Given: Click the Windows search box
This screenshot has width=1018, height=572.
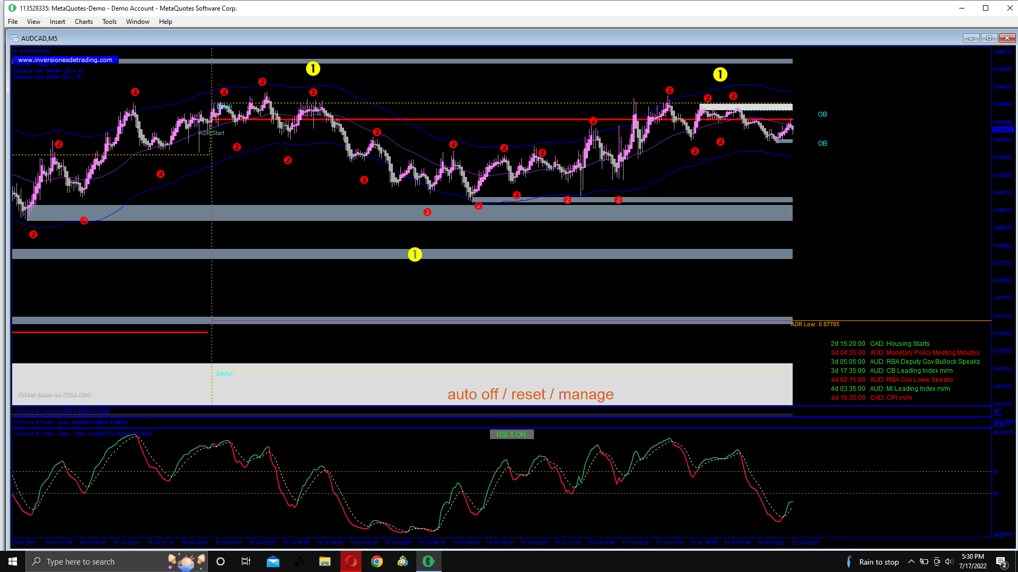Looking at the screenshot, I should pyautogui.click(x=106, y=561).
